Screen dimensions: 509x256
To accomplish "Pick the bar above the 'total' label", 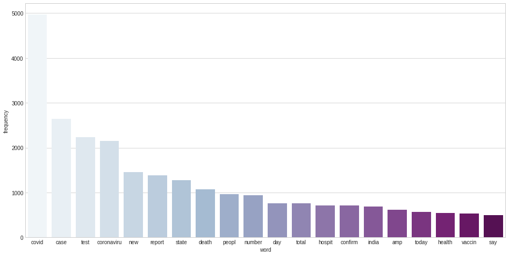I will pyautogui.click(x=301, y=221).
